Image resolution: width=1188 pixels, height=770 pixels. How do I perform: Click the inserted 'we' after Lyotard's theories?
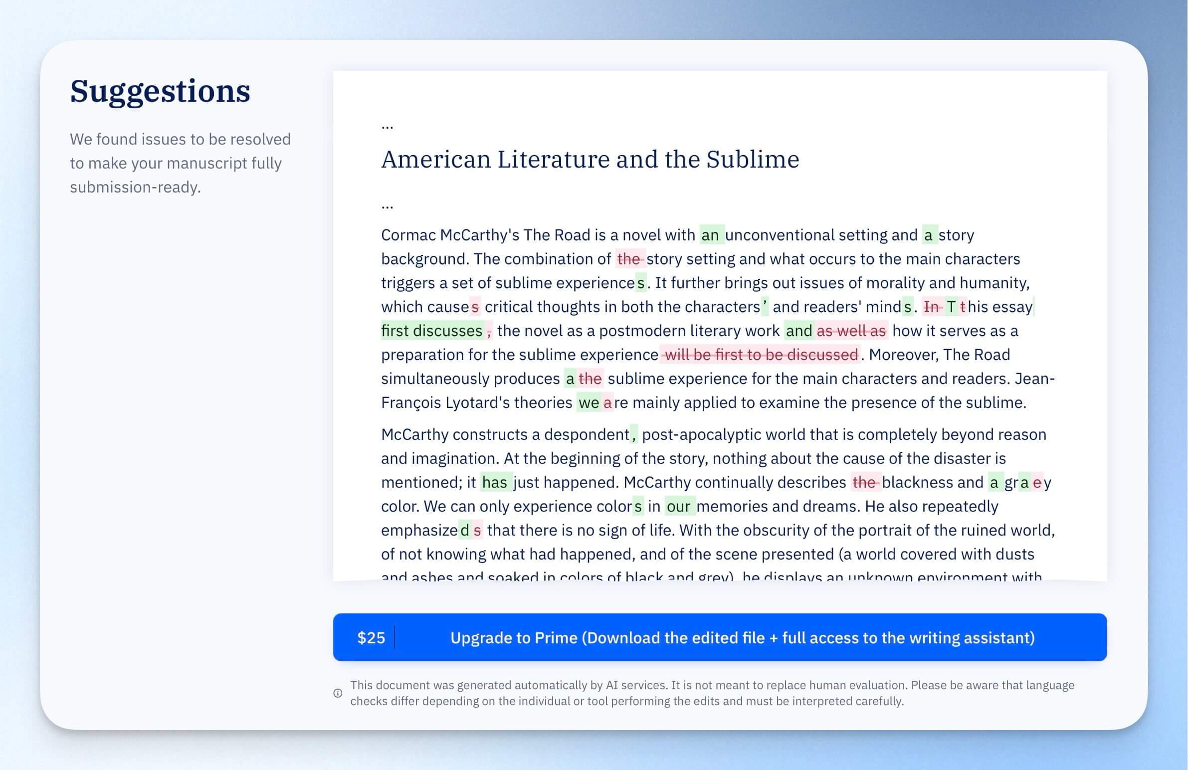(x=589, y=402)
